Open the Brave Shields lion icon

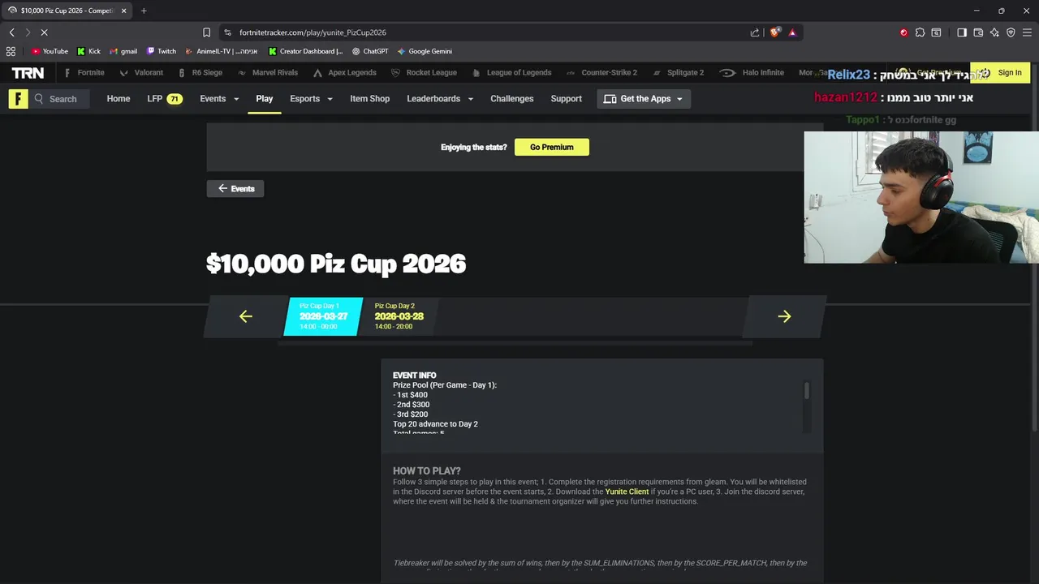774,32
